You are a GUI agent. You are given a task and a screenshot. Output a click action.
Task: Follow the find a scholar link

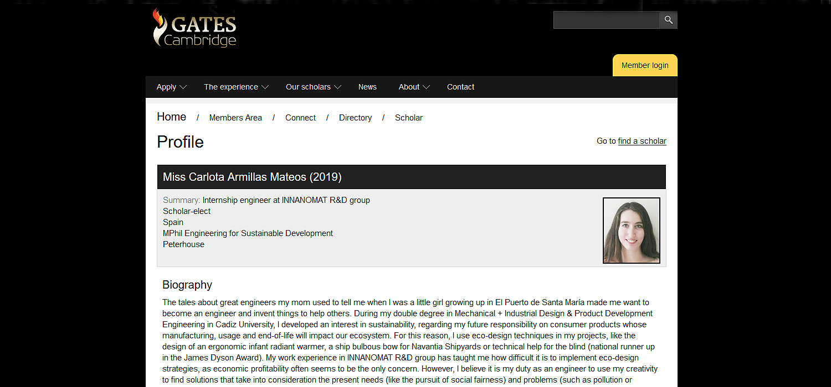point(642,141)
